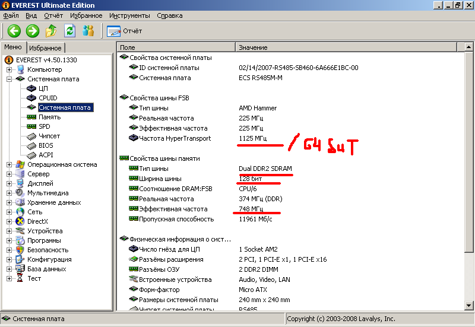Open the Файл menu
This screenshot has width=475, height=327.
[11, 15]
